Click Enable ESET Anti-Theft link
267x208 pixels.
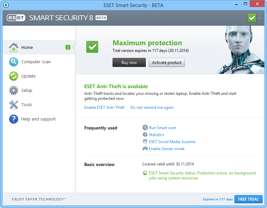[x=105, y=107]
